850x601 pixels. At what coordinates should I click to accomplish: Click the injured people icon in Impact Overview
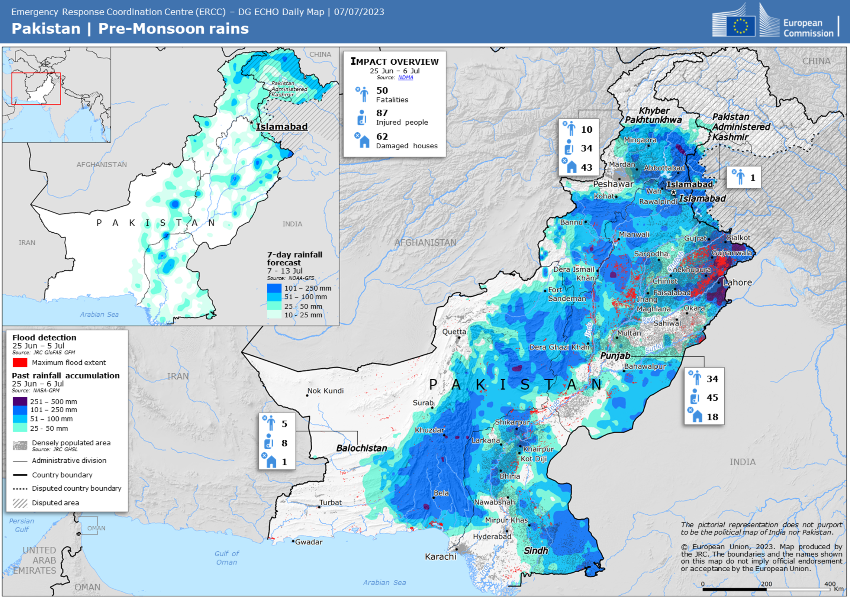tap(362, 117)
